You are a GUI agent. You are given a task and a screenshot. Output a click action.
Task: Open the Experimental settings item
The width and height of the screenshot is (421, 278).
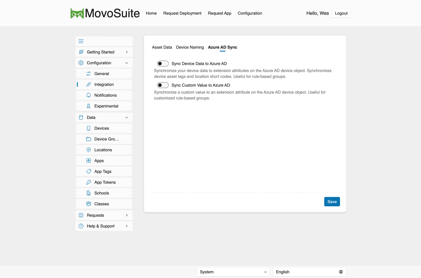tap(104, 106)
